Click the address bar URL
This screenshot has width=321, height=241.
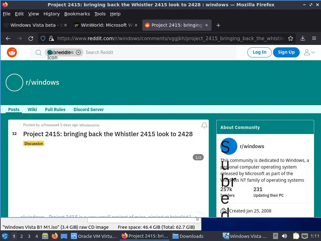coord(171,39)
